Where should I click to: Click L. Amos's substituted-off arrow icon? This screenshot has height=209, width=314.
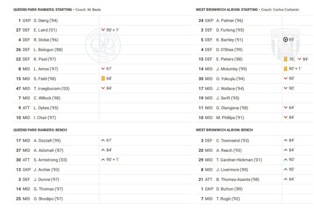103,69
